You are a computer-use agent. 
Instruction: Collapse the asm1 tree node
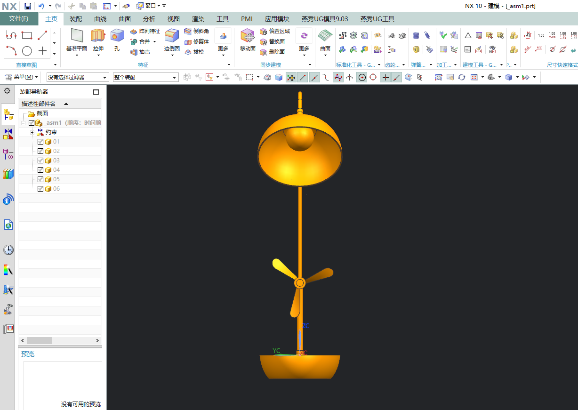[x=23, y=123]
